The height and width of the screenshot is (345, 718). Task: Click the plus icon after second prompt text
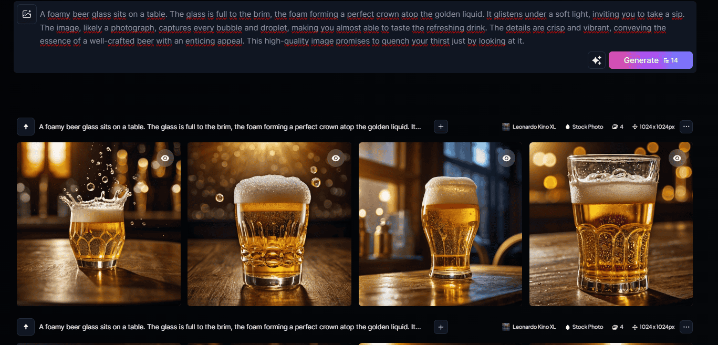click(441, 327)
